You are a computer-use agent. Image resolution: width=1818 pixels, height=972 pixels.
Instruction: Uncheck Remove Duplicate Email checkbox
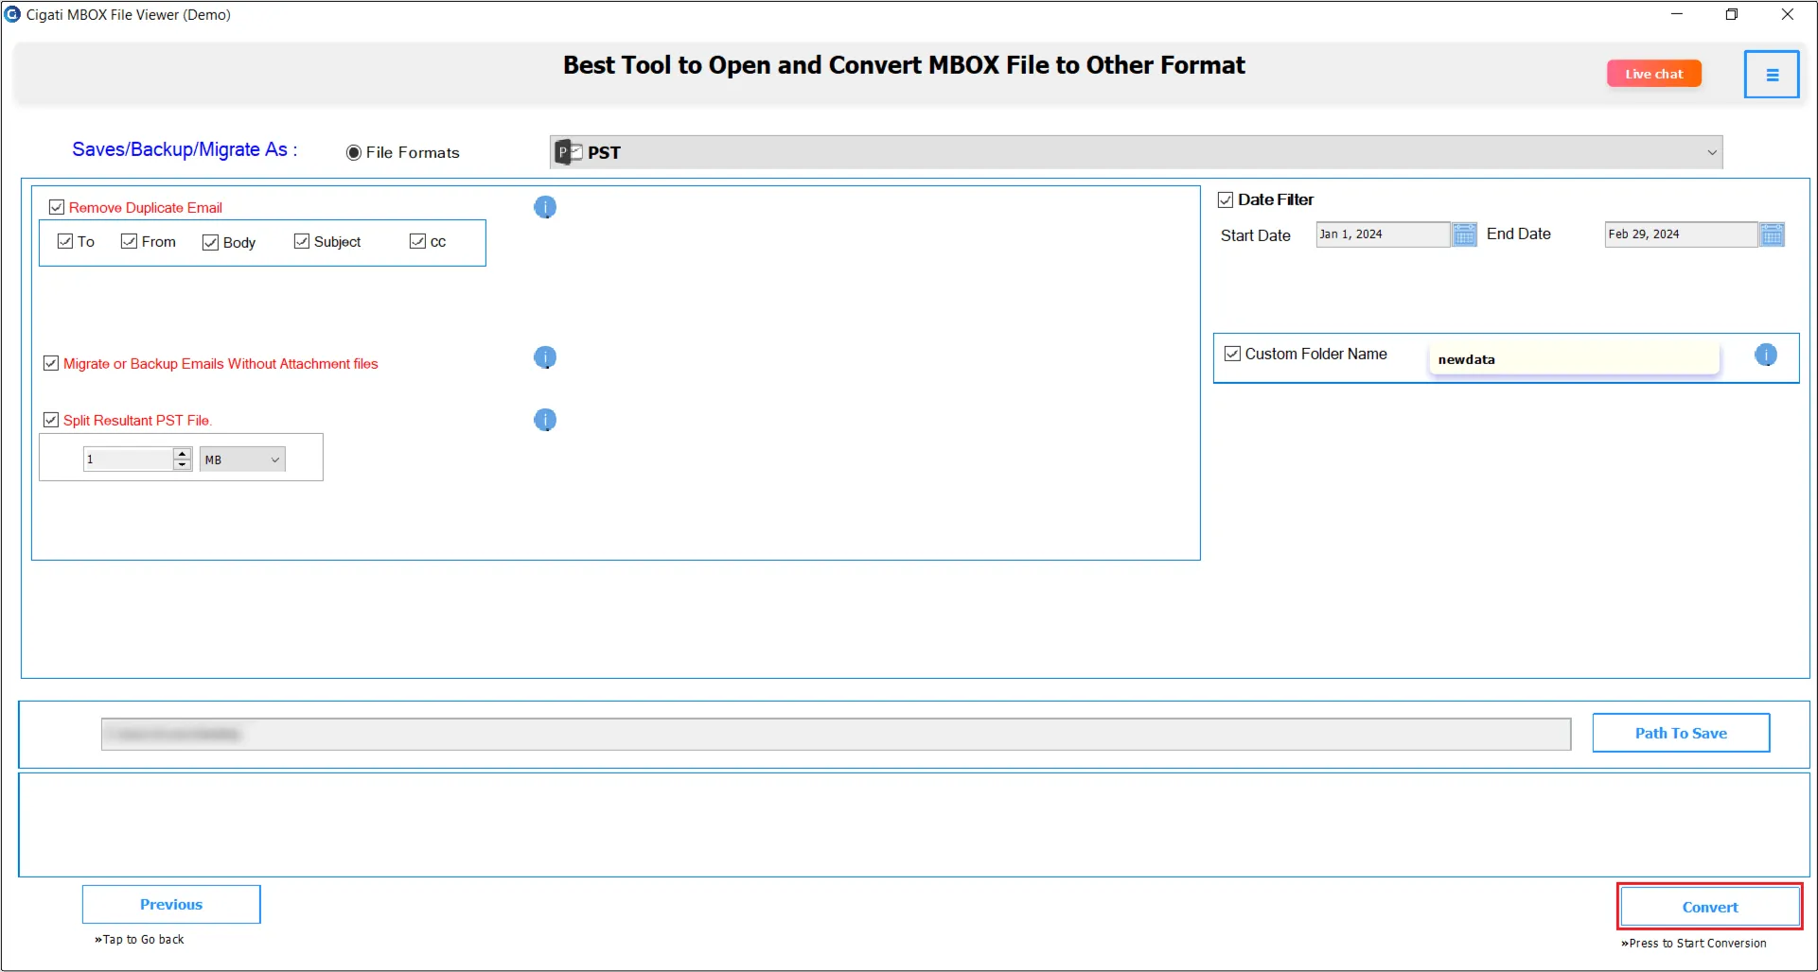(x=57, y=207)
